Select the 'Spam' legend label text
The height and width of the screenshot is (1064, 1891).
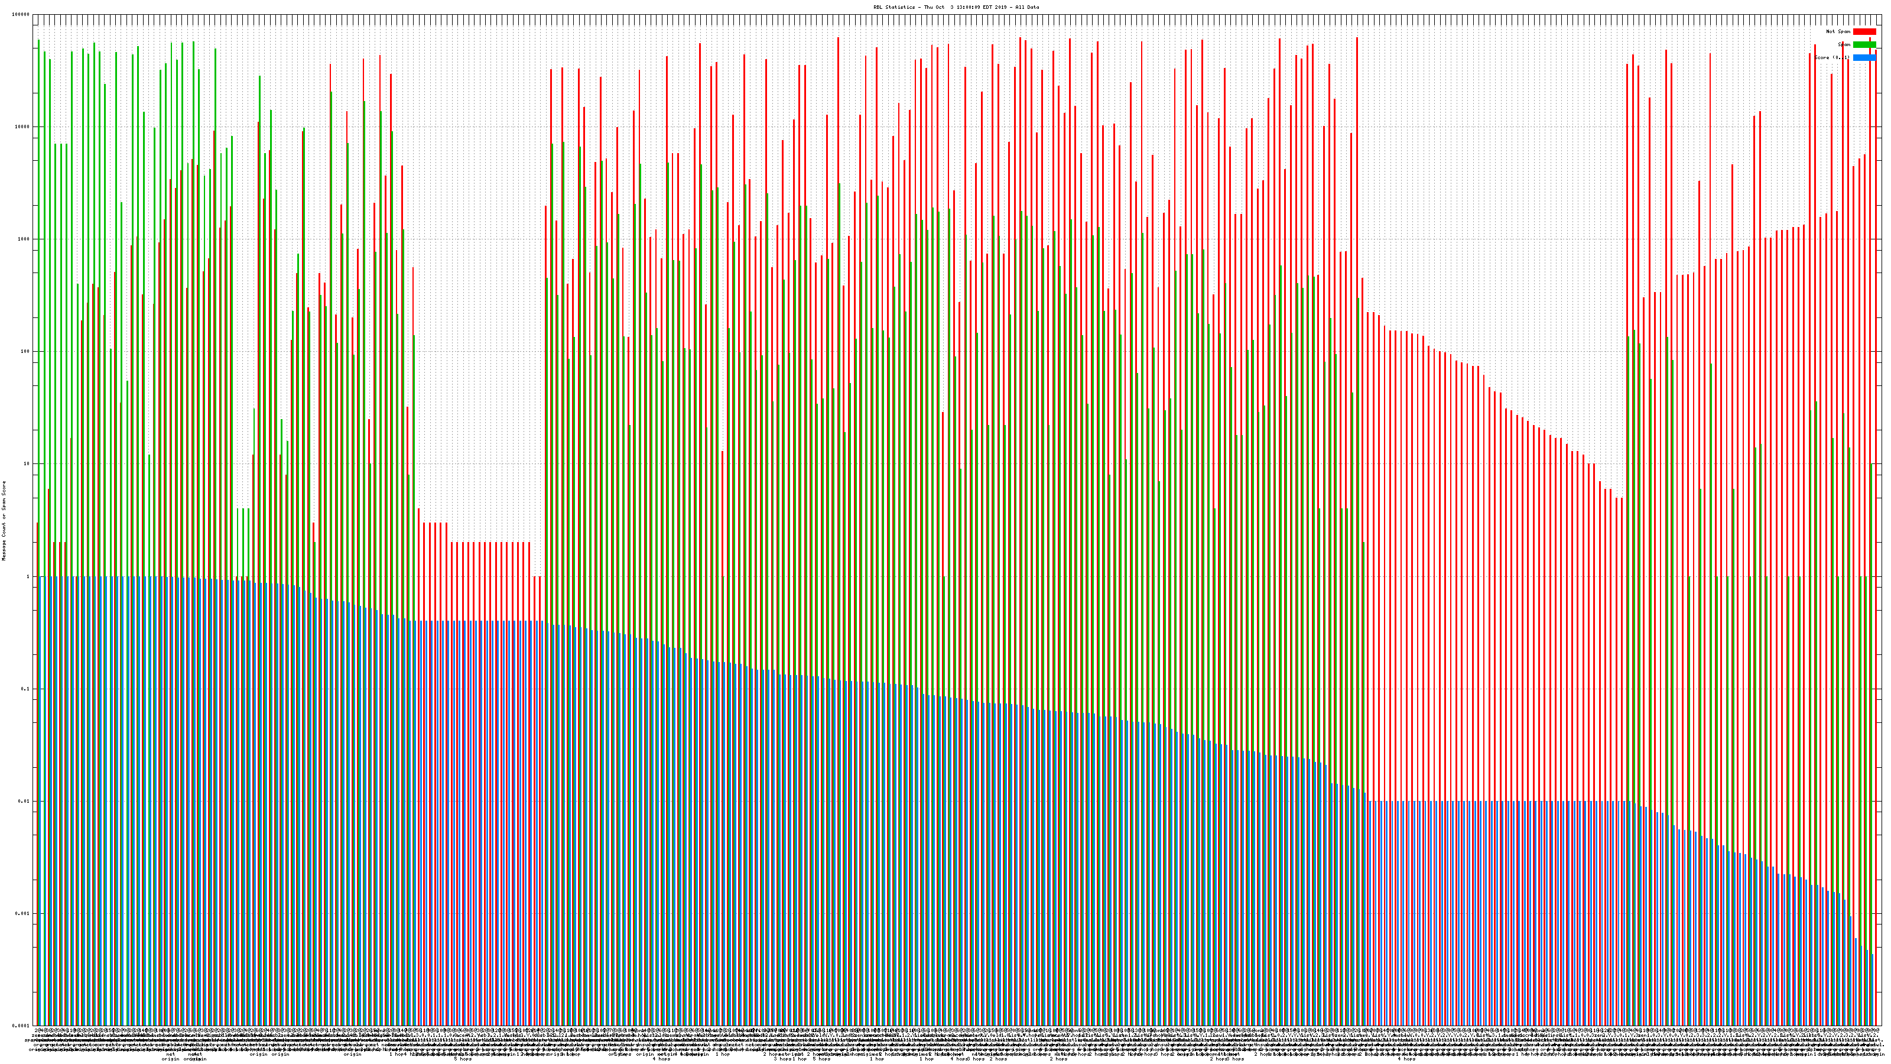(x=1844, y=45)
